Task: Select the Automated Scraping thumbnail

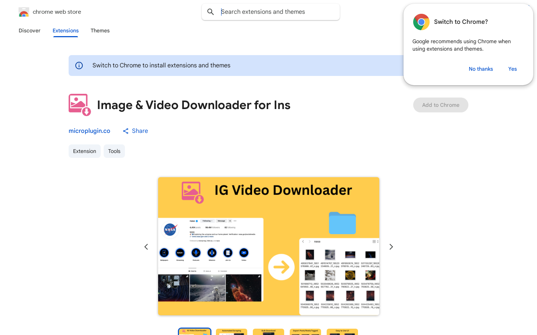Action: click(x=232, y=332)
